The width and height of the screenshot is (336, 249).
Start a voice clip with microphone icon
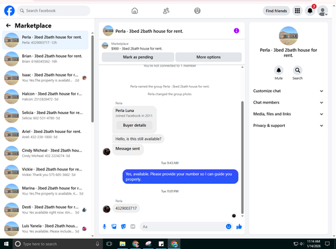(104, 227)
